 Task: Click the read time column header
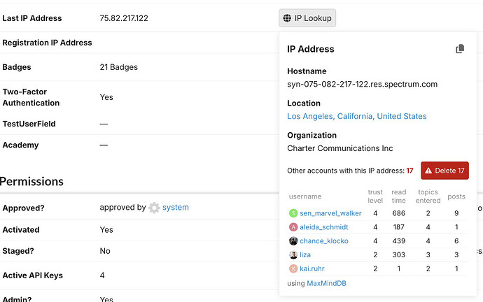pos(398,196)
